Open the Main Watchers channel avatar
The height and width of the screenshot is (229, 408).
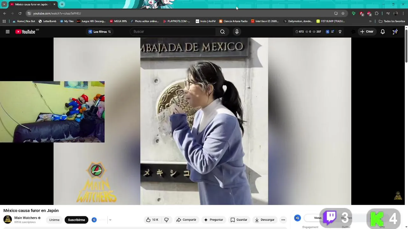tap(8, 219)
